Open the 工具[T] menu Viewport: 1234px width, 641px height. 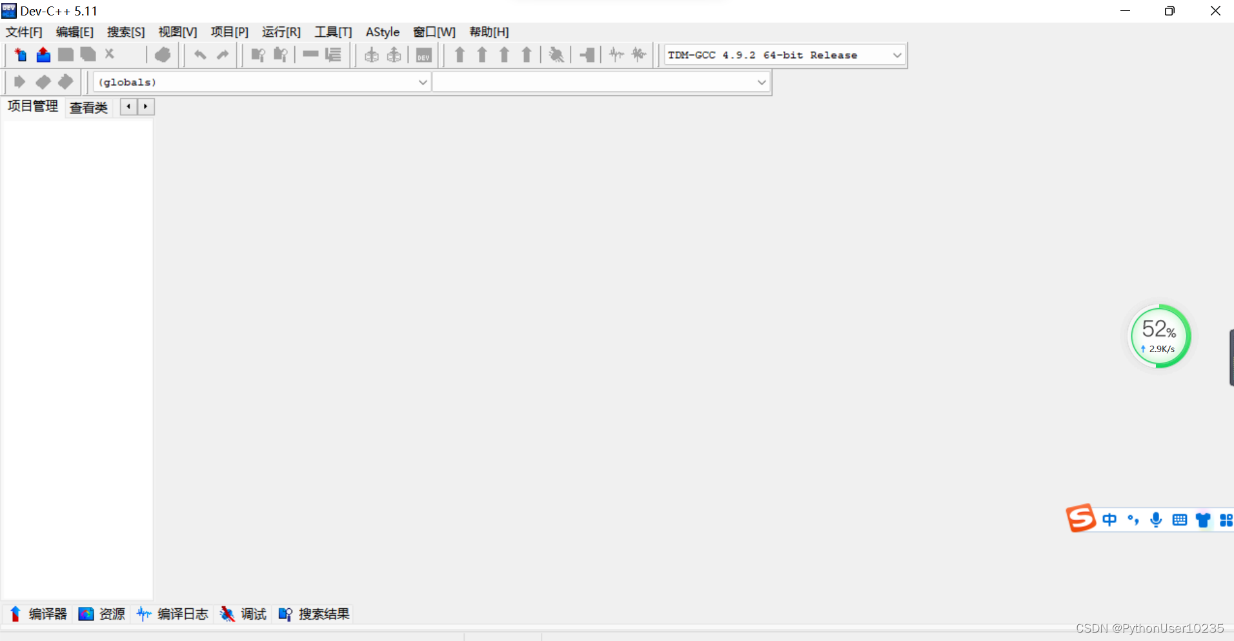click(x=333, y=32)
